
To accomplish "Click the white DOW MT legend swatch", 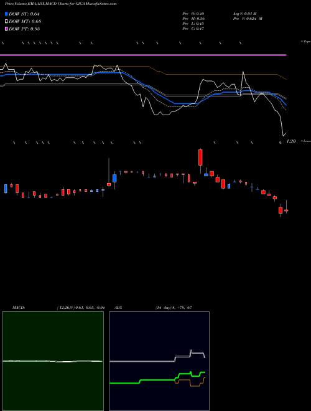I will pos(6,21).
